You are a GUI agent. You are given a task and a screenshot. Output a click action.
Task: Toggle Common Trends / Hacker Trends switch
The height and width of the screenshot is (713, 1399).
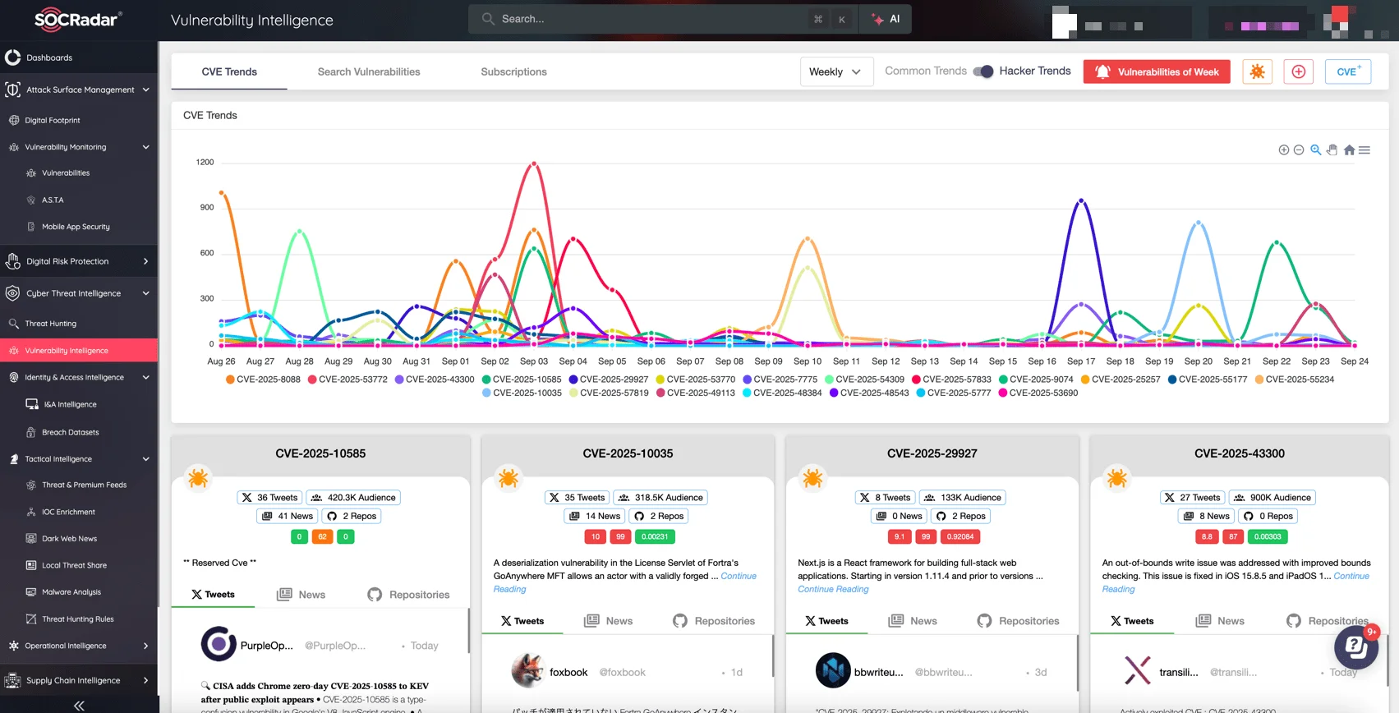tap(983, 71)
